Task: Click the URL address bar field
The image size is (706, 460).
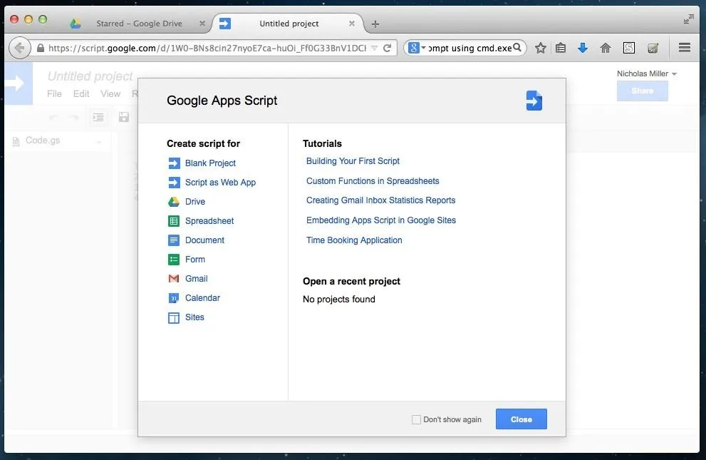Action: [x=207, y=48]
